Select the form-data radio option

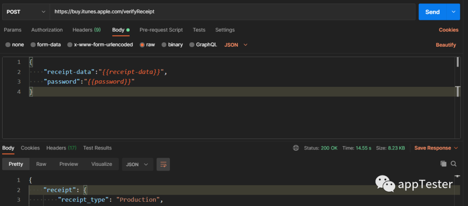coord(33,45)
